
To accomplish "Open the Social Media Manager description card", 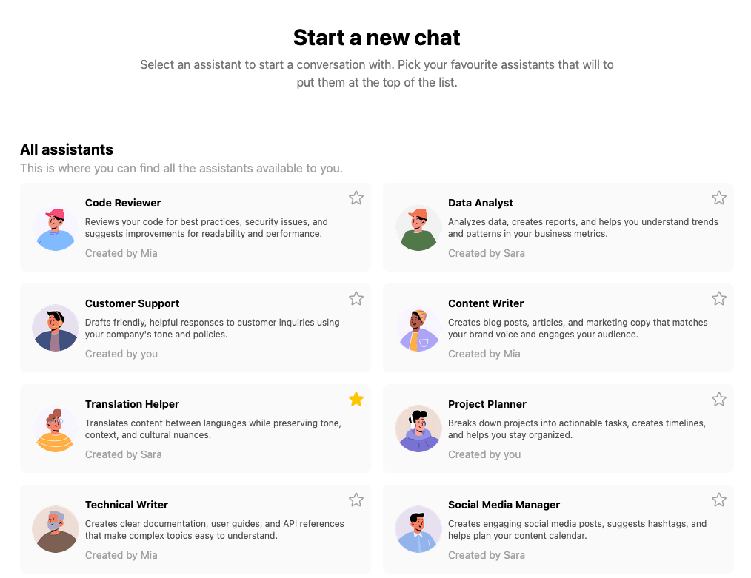I will 577,529.
